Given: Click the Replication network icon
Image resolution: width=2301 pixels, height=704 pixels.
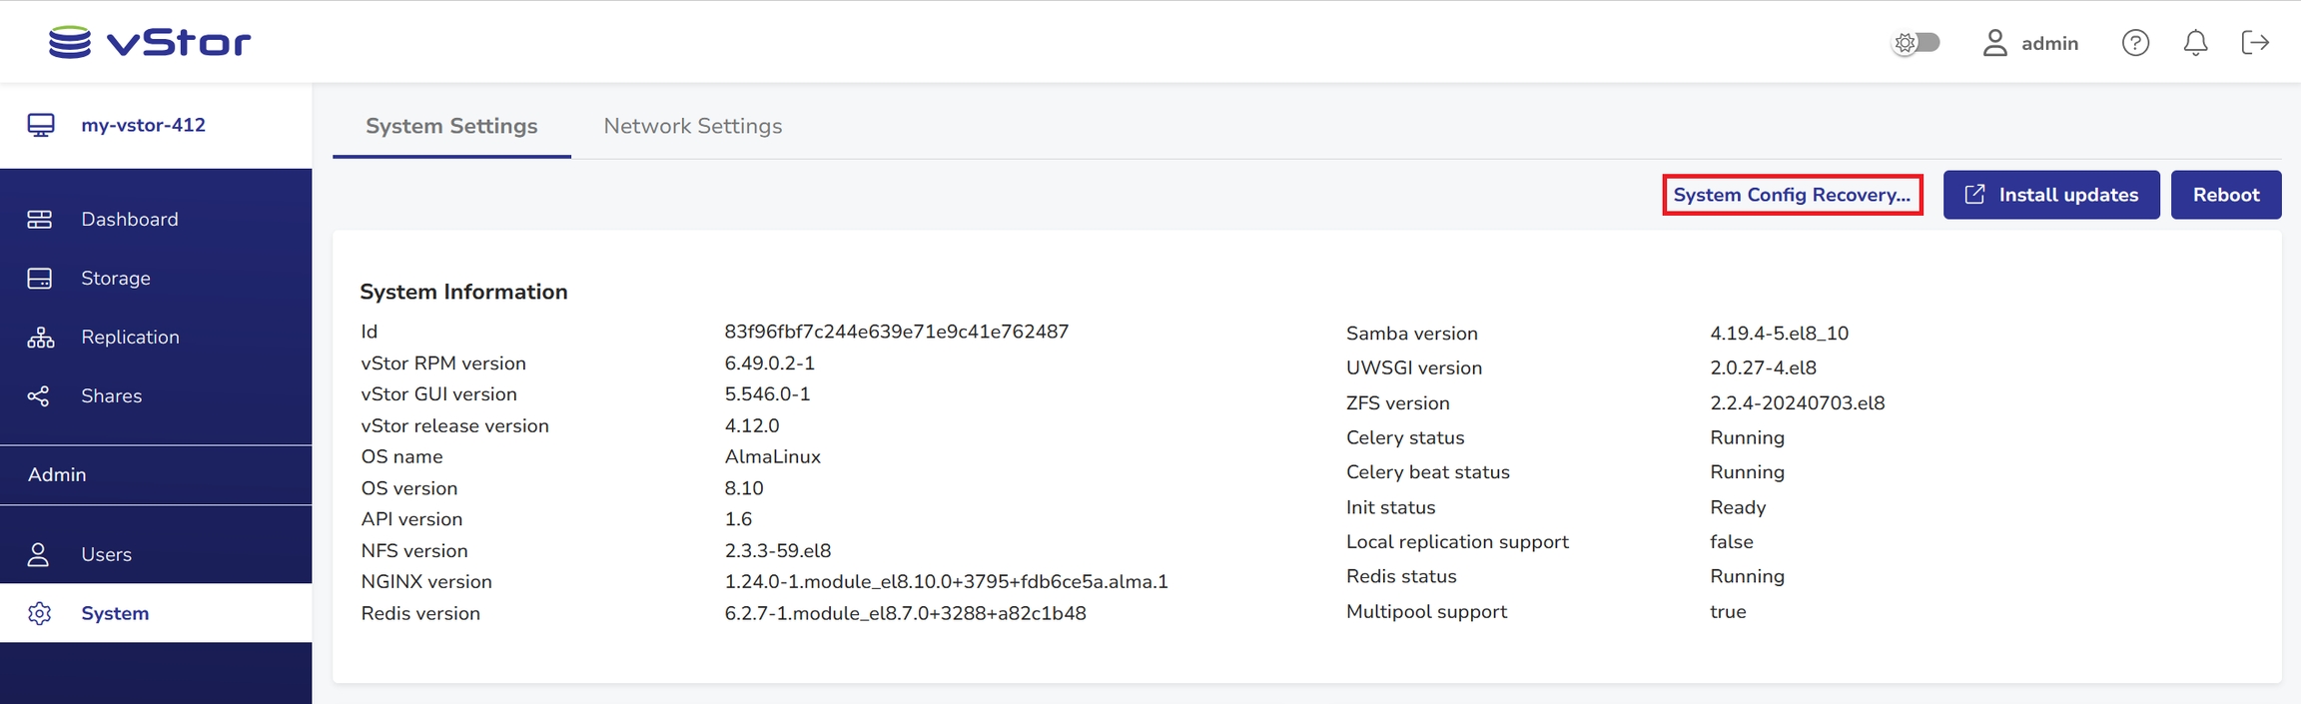Looking at the screenshot, I should coord(40,338).
